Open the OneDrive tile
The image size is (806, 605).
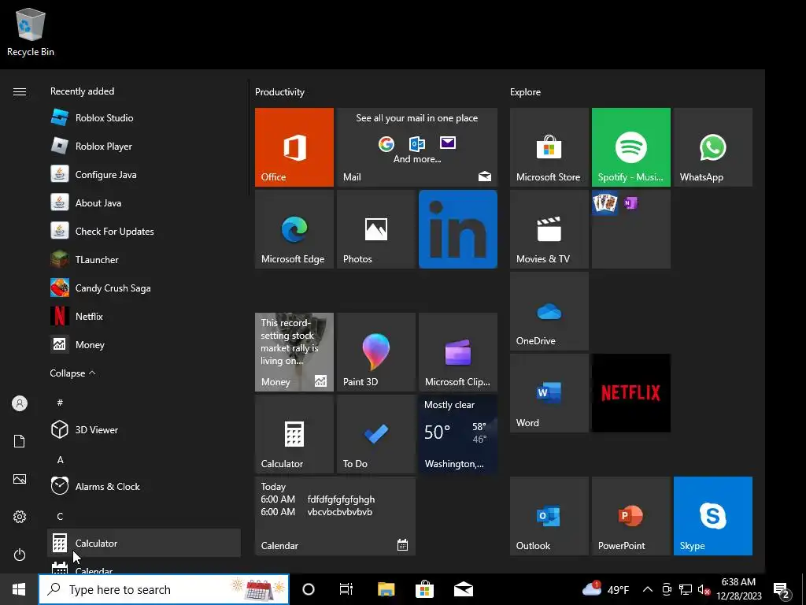pos(549,310)
